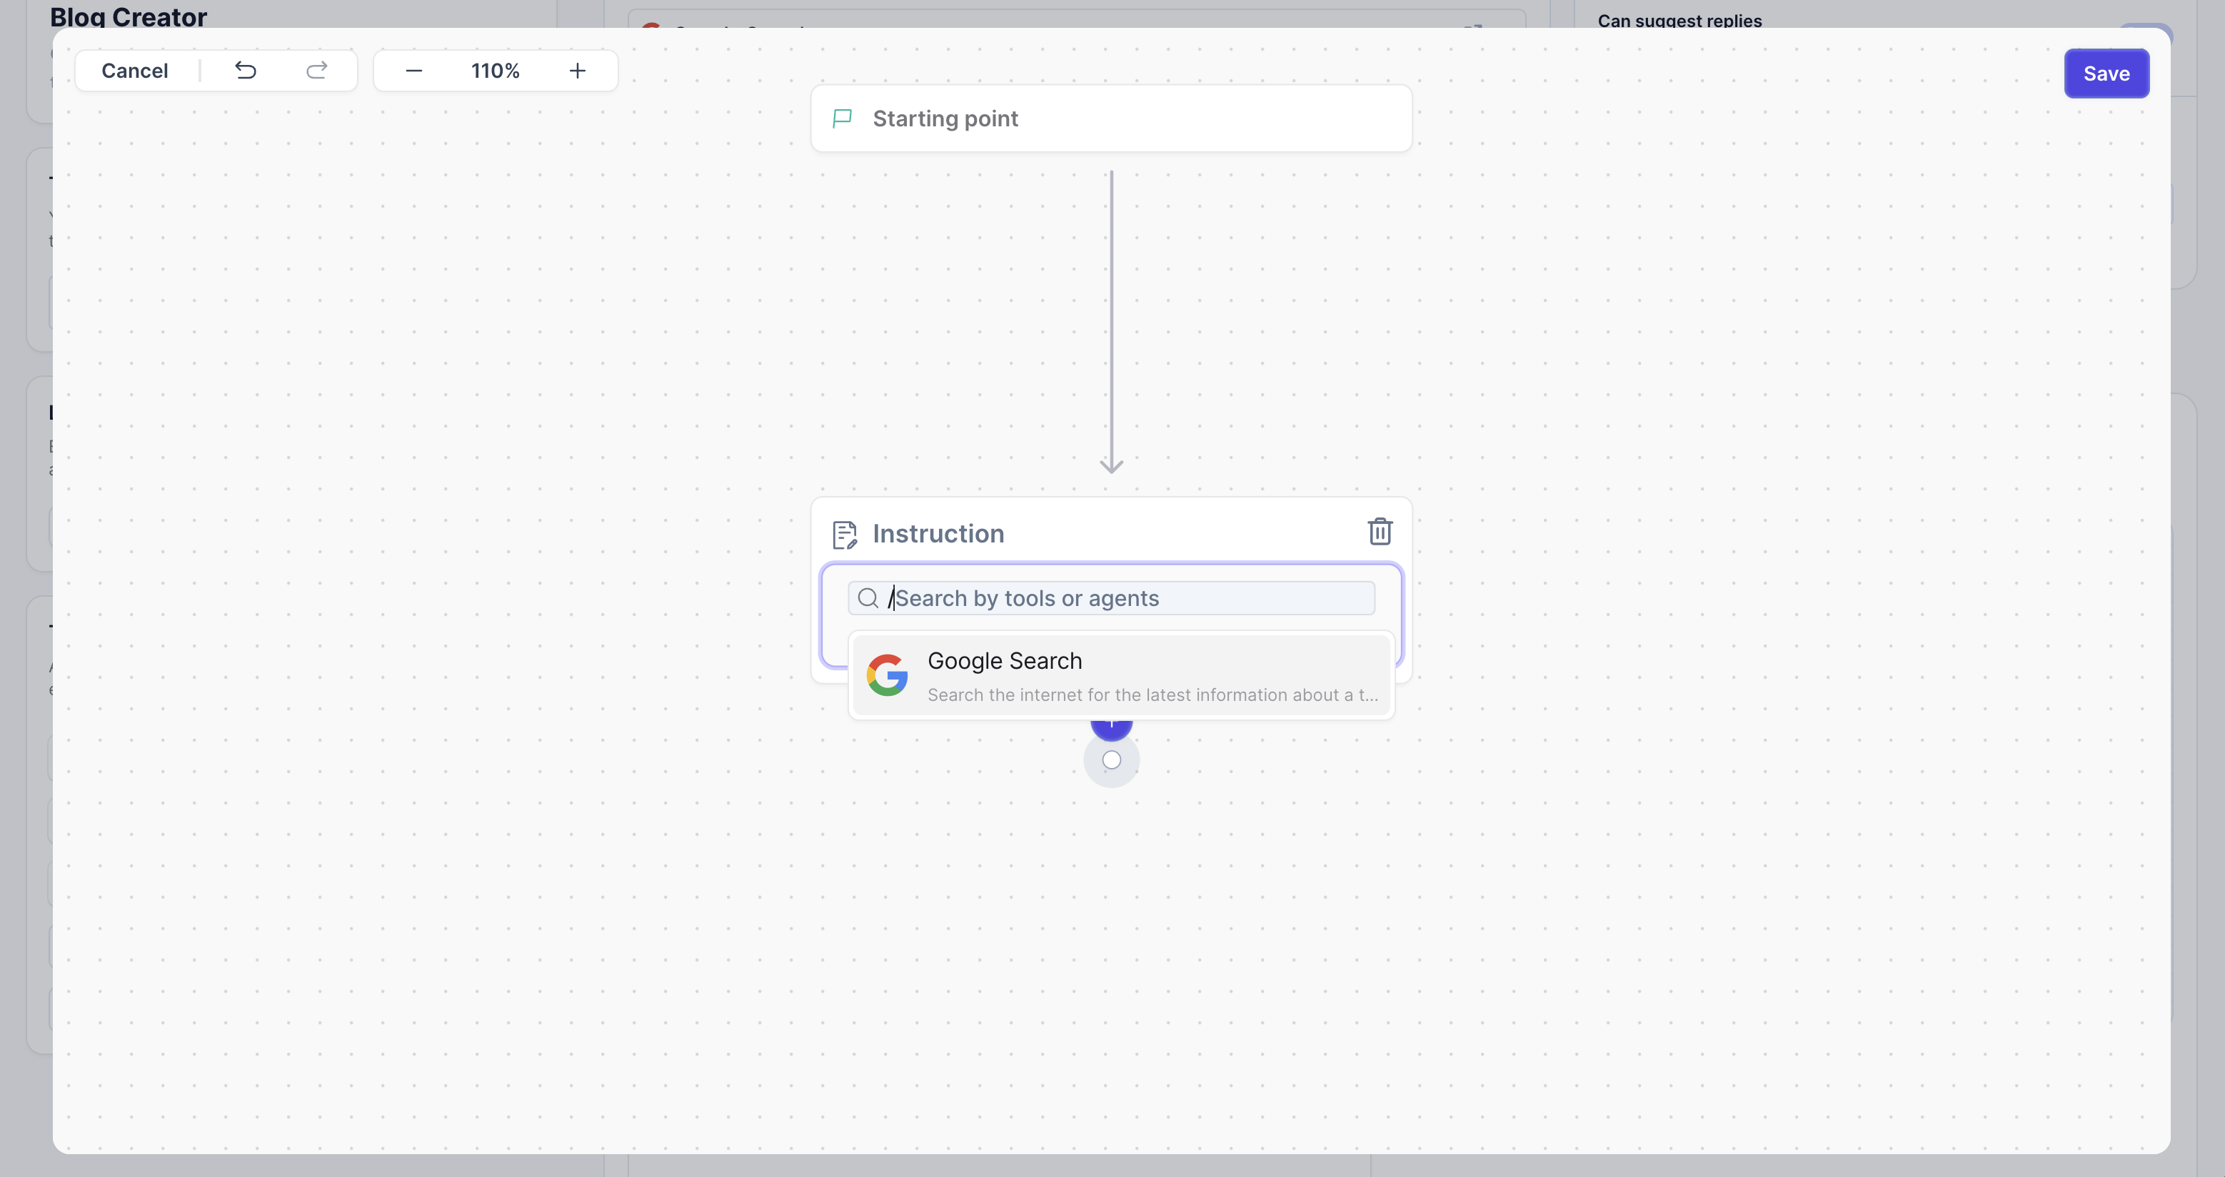This screenshot has height=1177, width=2225.
Task: Click the redo arrow icon
Action: (316, 70)
